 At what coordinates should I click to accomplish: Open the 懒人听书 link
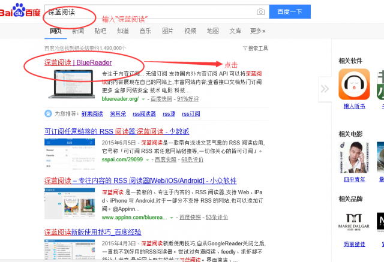(x=355, y=106)
